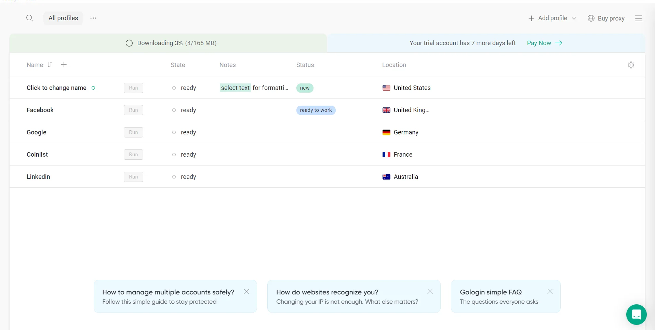The height and width of the screenshot is (330, 655).
Task: Dismiss the manage multiple accounts card
Action: [246, 291]
